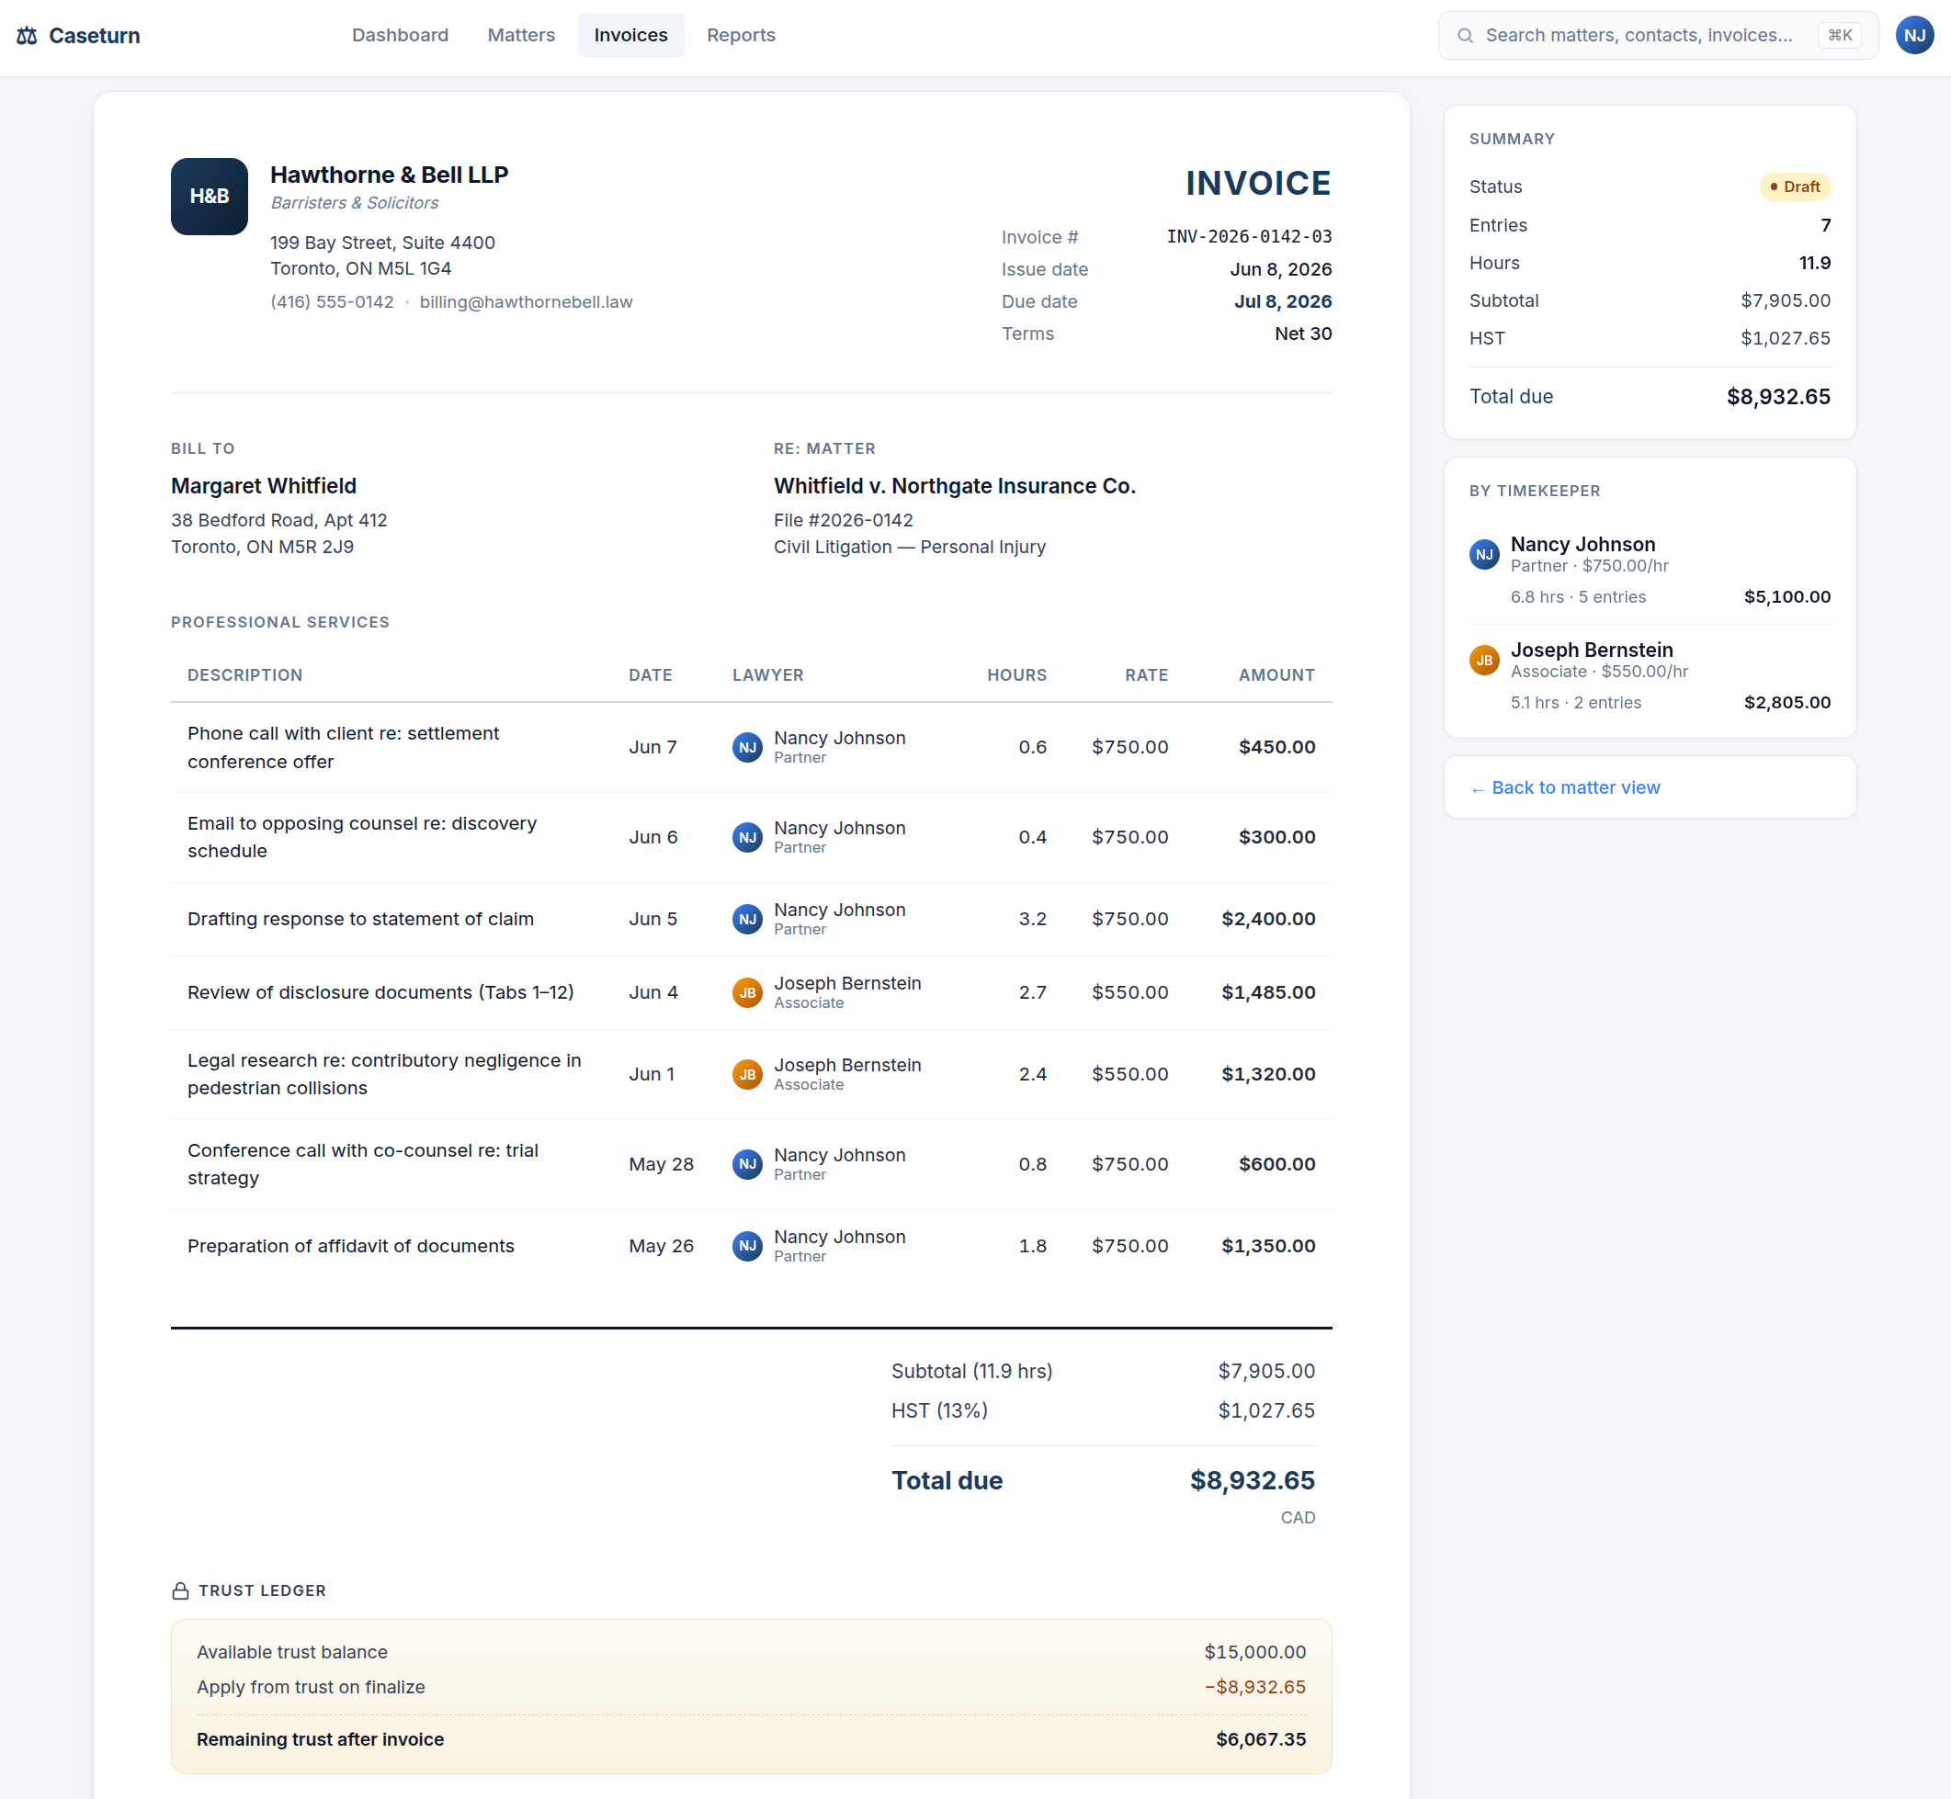
Task: Click Joseph Bernstein's $2,805.00 total
Action: coord(1787,703)
